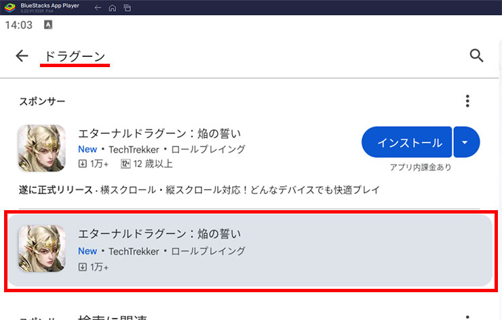Click the New badge in sponsored listing
The width and height of the screenshot is (502, 320).
(x=88, y=149)
